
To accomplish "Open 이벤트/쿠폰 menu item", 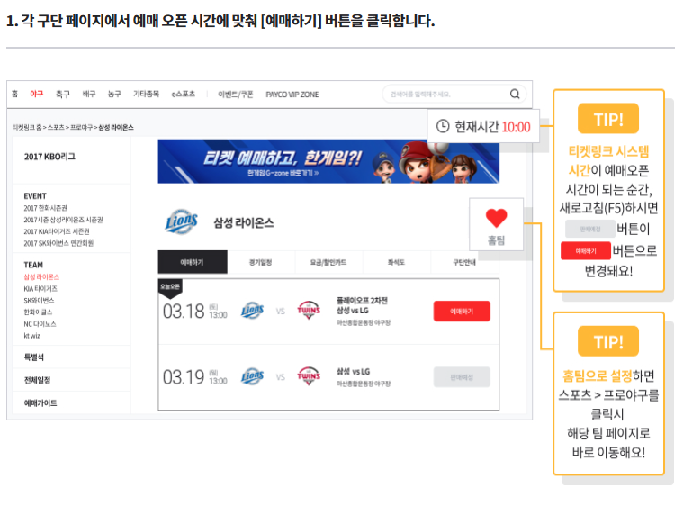I will point(236,95).
